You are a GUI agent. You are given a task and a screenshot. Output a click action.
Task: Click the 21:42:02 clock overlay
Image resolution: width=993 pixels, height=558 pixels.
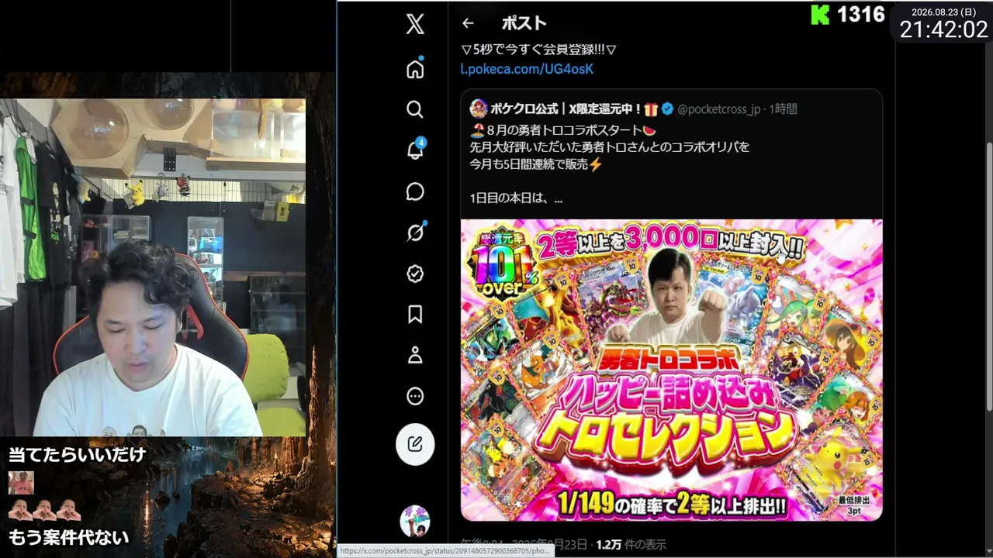tap(943, 30)
